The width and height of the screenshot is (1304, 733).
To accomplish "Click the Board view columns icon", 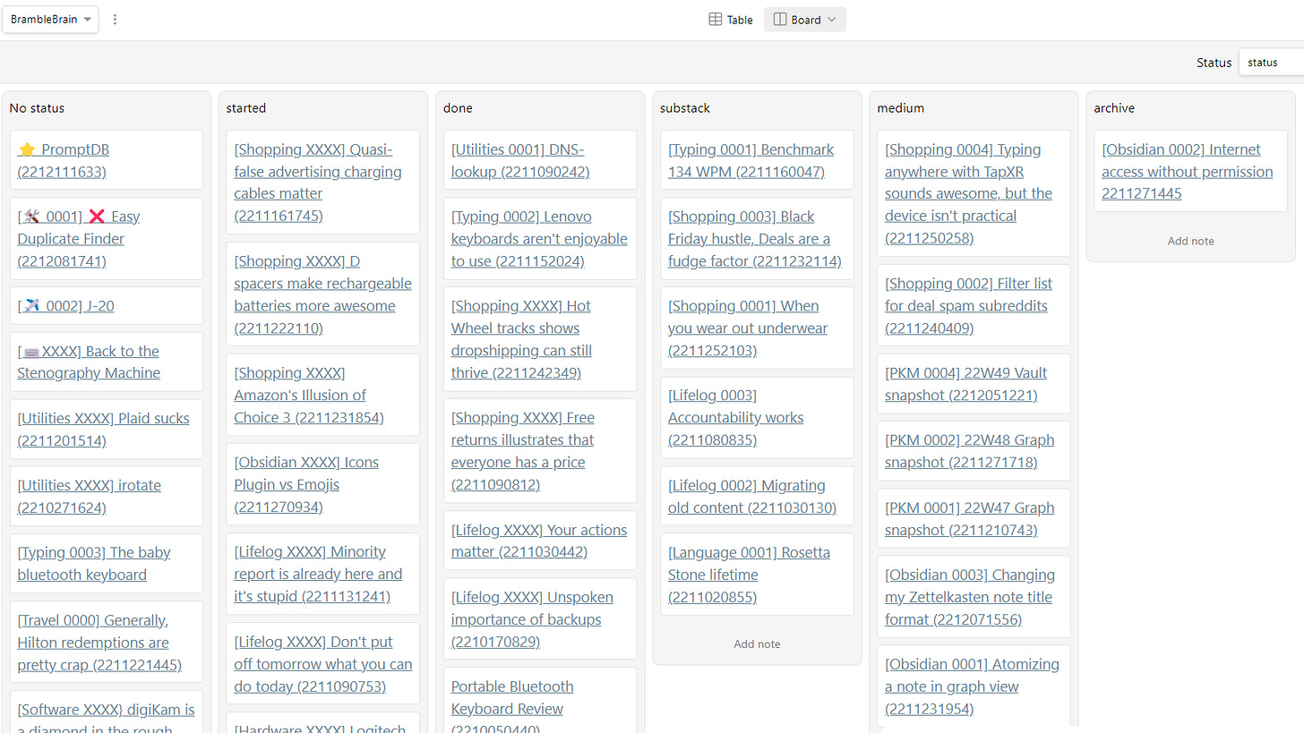I will (780, 20).
